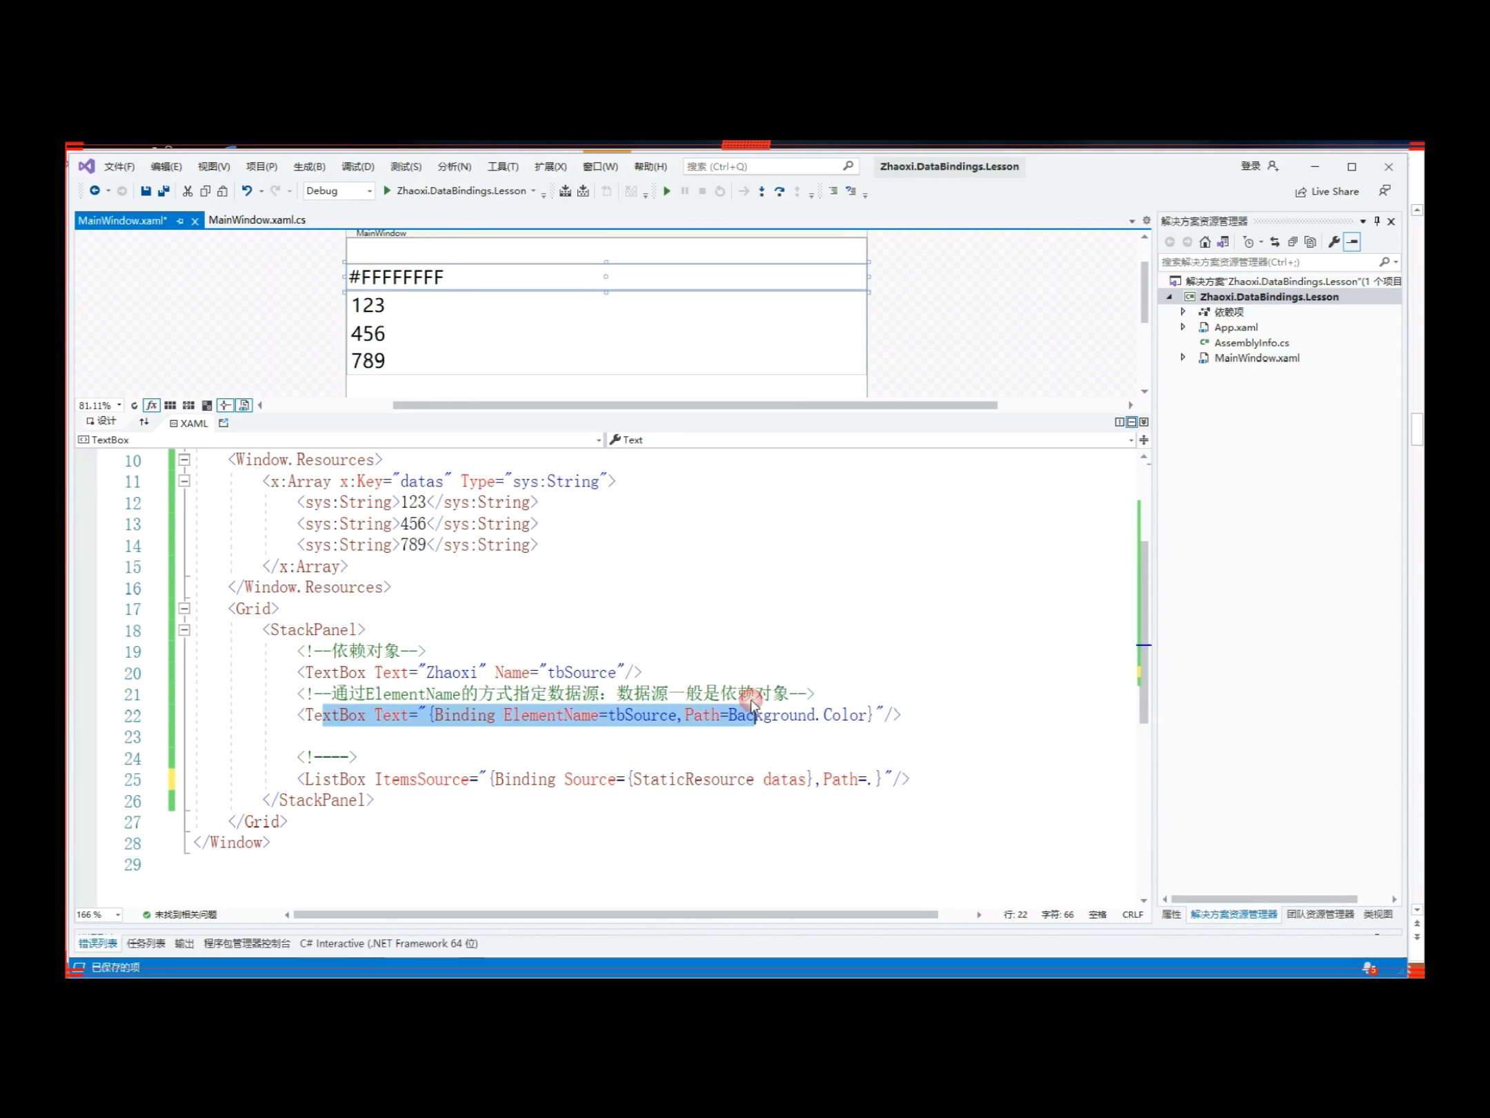Click the Cut scissors icon
The width and height of the screenshot is (1490, 1118).
tap(187, 191)
